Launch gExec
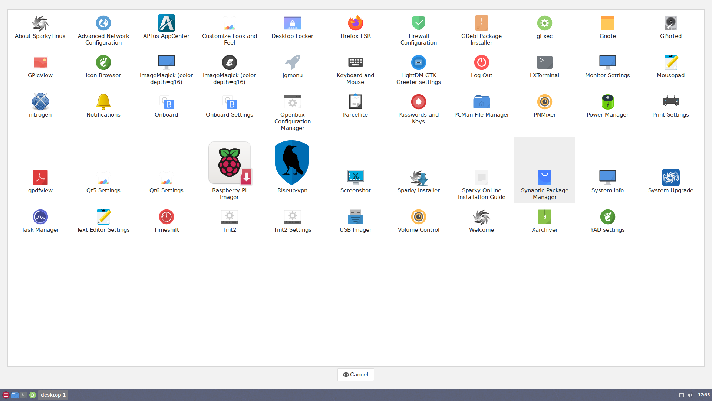This screenshot has width=712, height=401. (544, 27)
